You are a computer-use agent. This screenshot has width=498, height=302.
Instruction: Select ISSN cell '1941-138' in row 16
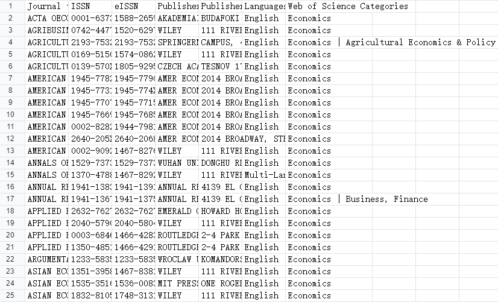point(90,187)
